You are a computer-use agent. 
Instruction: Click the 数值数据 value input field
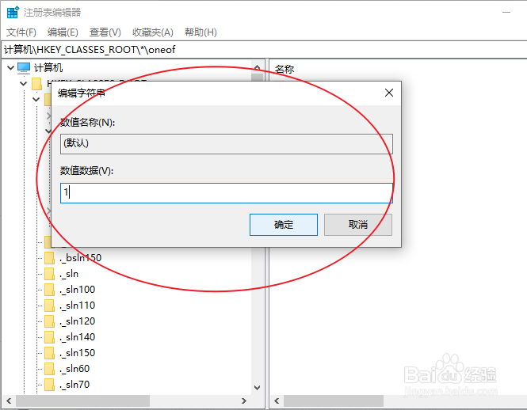(x=226, y=193)
